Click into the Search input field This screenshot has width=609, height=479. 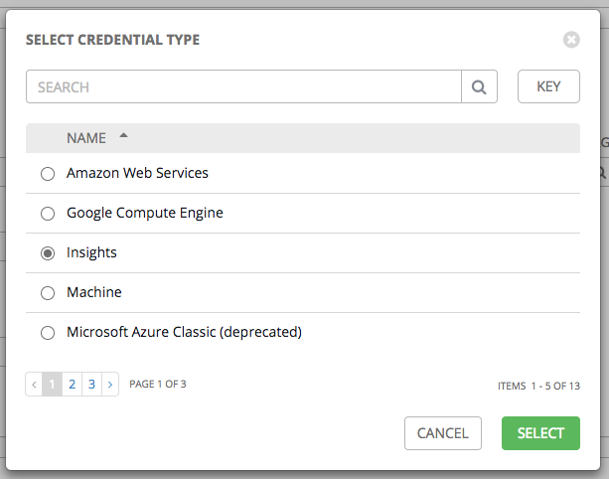click(244, 86)
